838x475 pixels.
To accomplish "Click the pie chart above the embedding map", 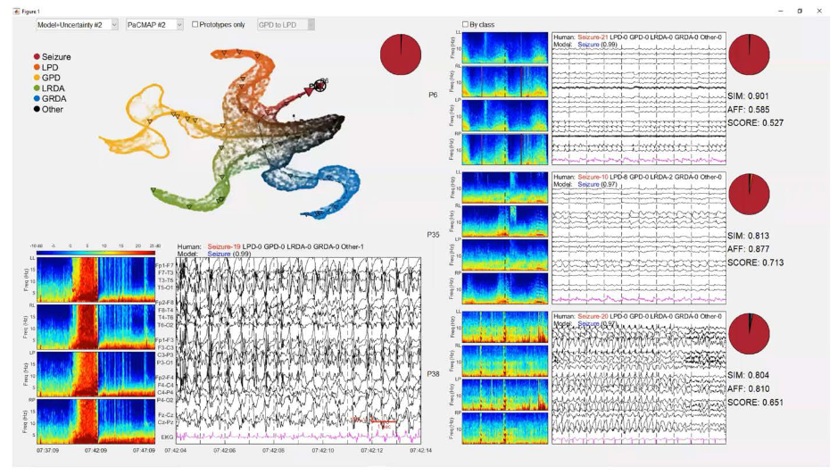I will click(x=402, y=56).
